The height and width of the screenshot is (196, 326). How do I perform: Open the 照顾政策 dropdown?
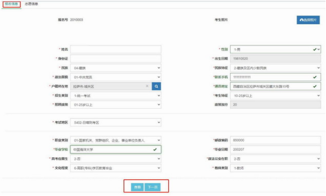[x=116, y=104]
